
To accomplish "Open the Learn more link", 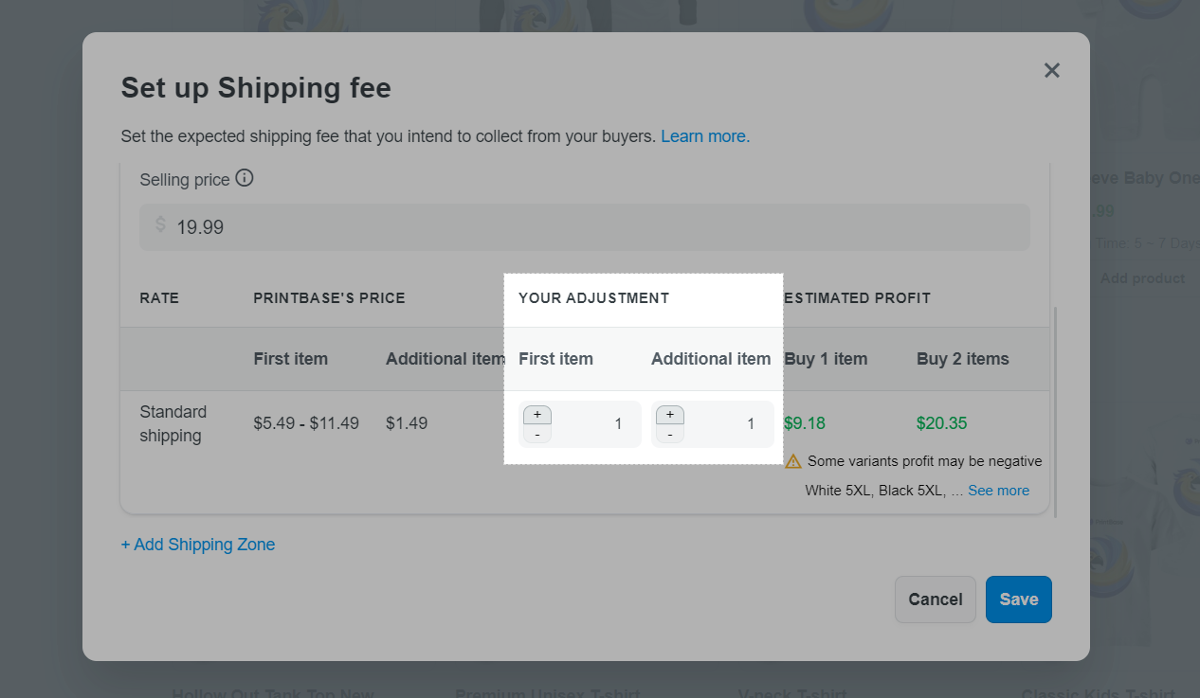I will click(x=704, y=136).
